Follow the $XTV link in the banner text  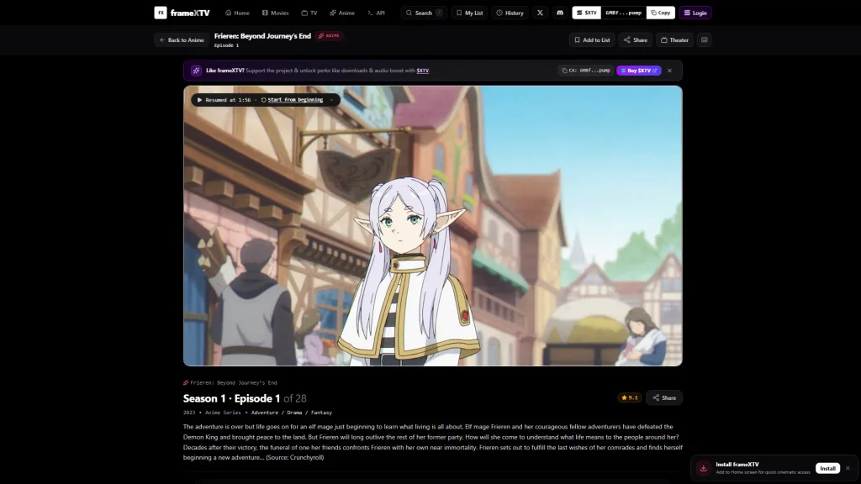pyautogui.click(x=422, y=71)
